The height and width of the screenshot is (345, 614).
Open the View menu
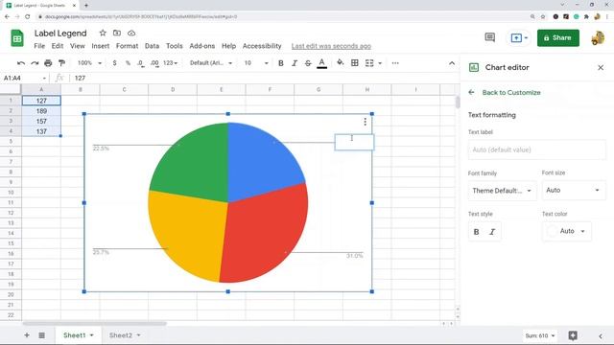tap(78, 46)
